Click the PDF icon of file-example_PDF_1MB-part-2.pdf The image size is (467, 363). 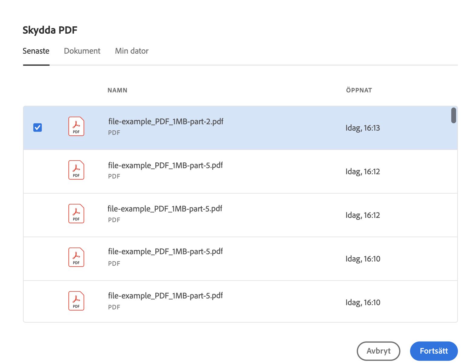click(x=76, y=126)
